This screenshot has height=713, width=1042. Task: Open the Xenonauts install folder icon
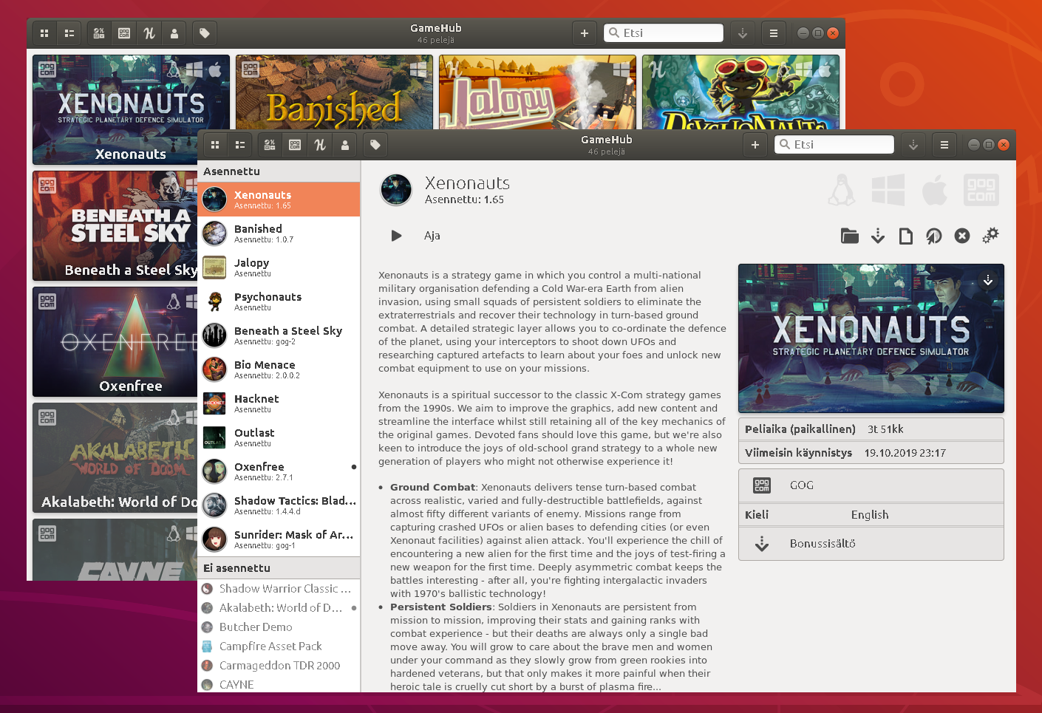pyautogui.click(x=849, y=236)
